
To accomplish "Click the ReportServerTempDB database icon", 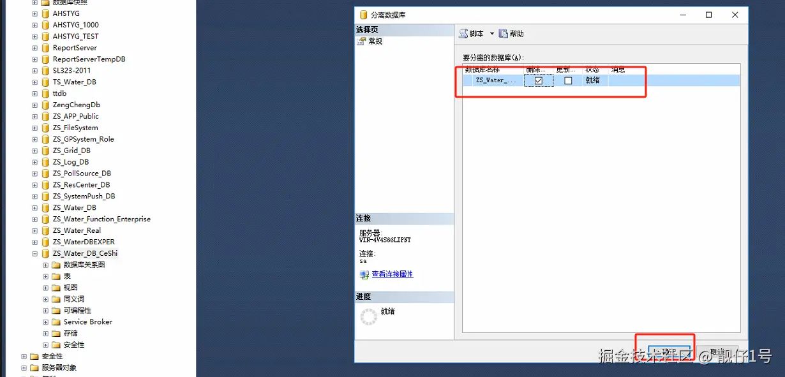I will coord(45,59).
